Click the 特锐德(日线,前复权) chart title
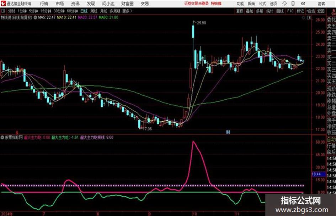 click(16, 17)
